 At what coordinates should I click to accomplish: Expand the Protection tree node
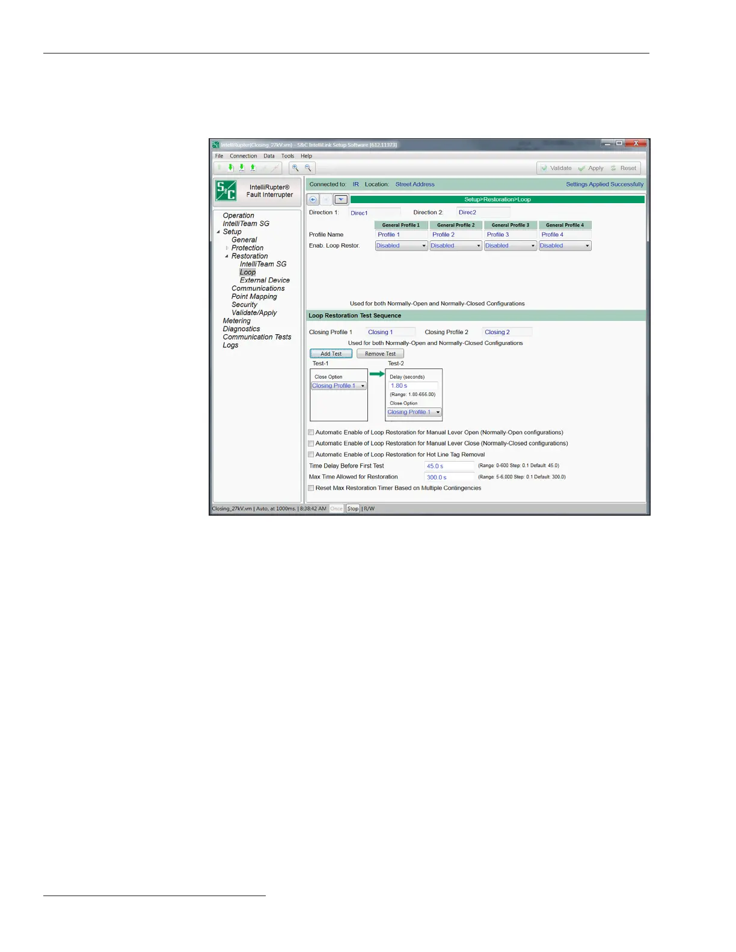[227, 248]
